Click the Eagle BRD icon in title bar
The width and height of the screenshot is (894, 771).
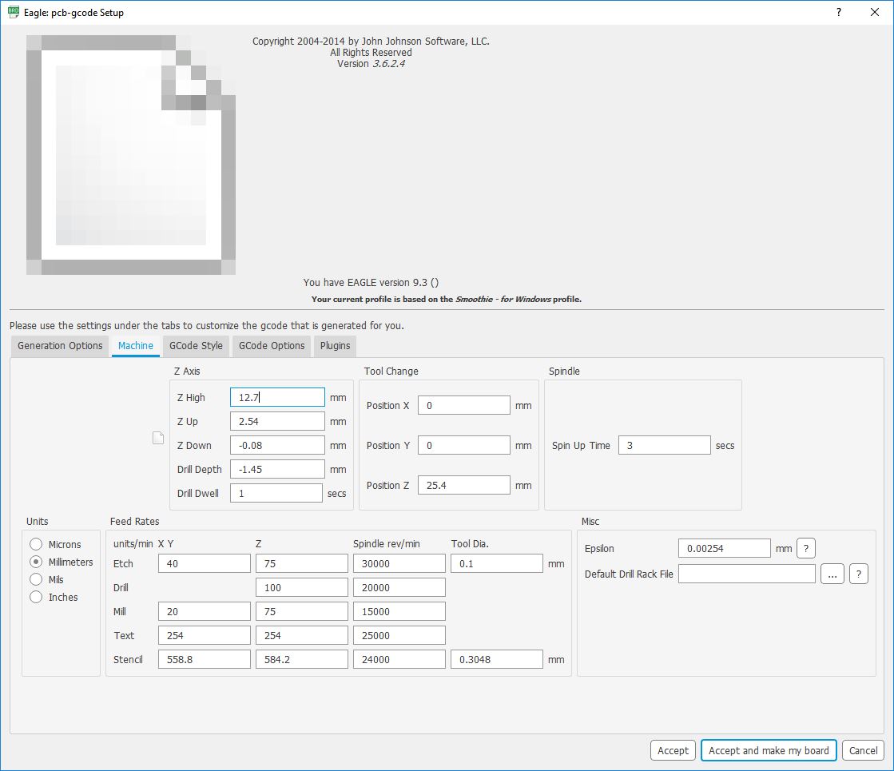[x=13, y=12]
